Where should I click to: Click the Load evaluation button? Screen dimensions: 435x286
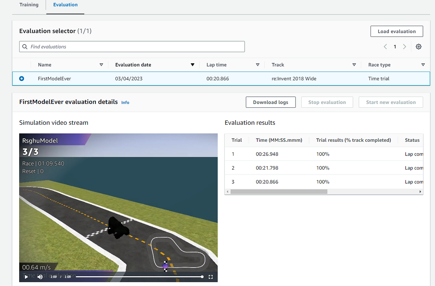point(397,31)
